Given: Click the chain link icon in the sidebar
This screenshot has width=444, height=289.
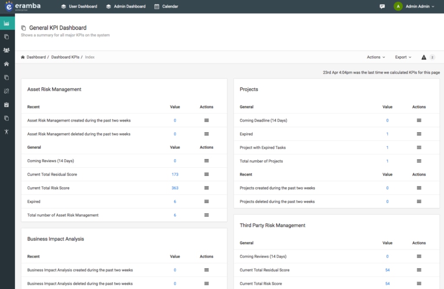Looking at the screenshot, I should [x=7, y=91].
